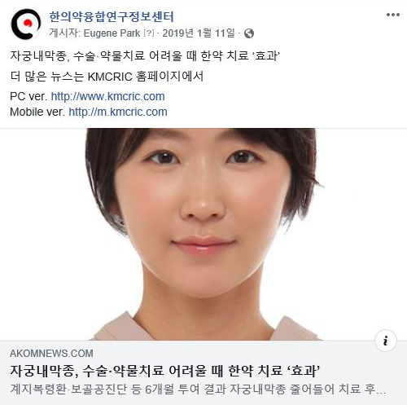Click the 게시자: label before Eugene Park
Viewport: 407px width, 405px height.
point(64,33)
